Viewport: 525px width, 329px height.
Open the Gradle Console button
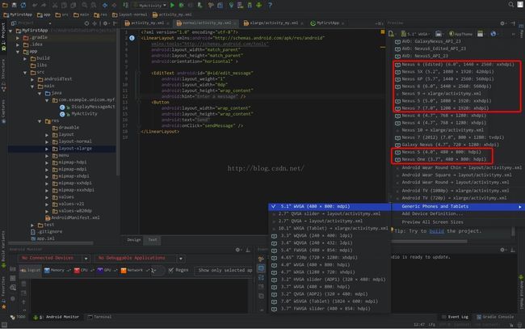click(x=494, y=317)
